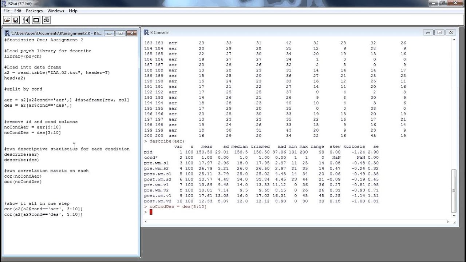
Task: Maximize the assignment2.R editor window
Action: (120, 33)
